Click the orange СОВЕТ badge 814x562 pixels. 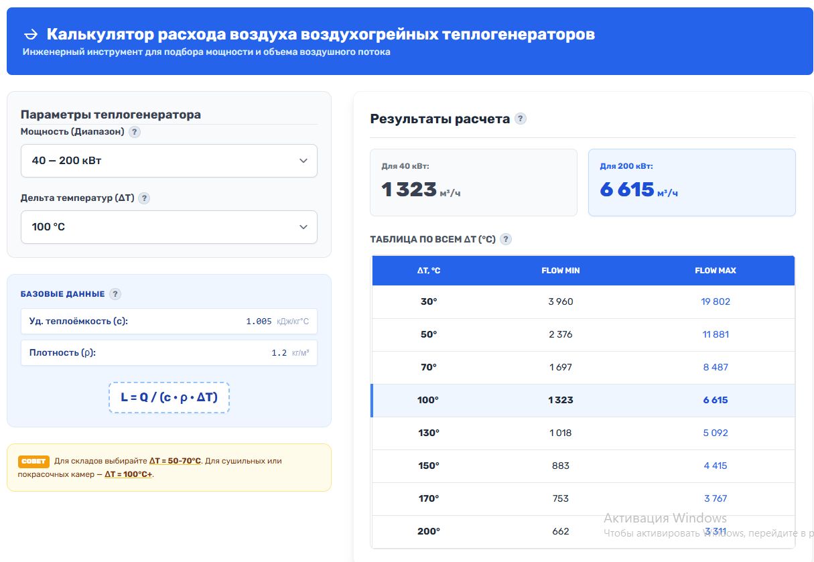pyautogui.click(x=33, y=462)
